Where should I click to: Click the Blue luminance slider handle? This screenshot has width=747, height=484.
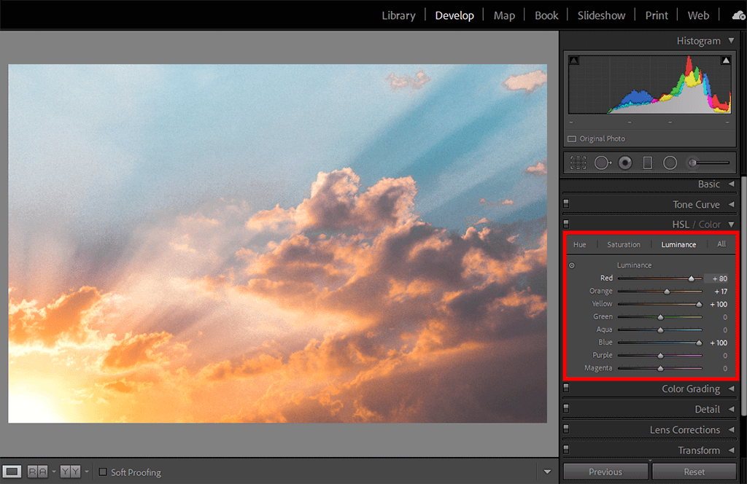[699, 343]
